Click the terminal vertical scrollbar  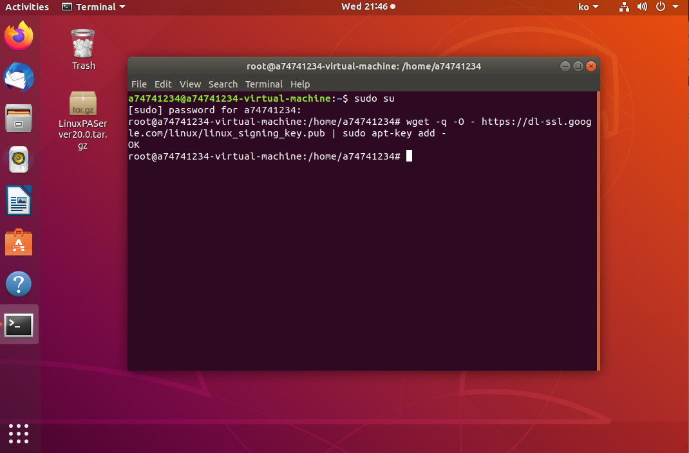(598, 231)
